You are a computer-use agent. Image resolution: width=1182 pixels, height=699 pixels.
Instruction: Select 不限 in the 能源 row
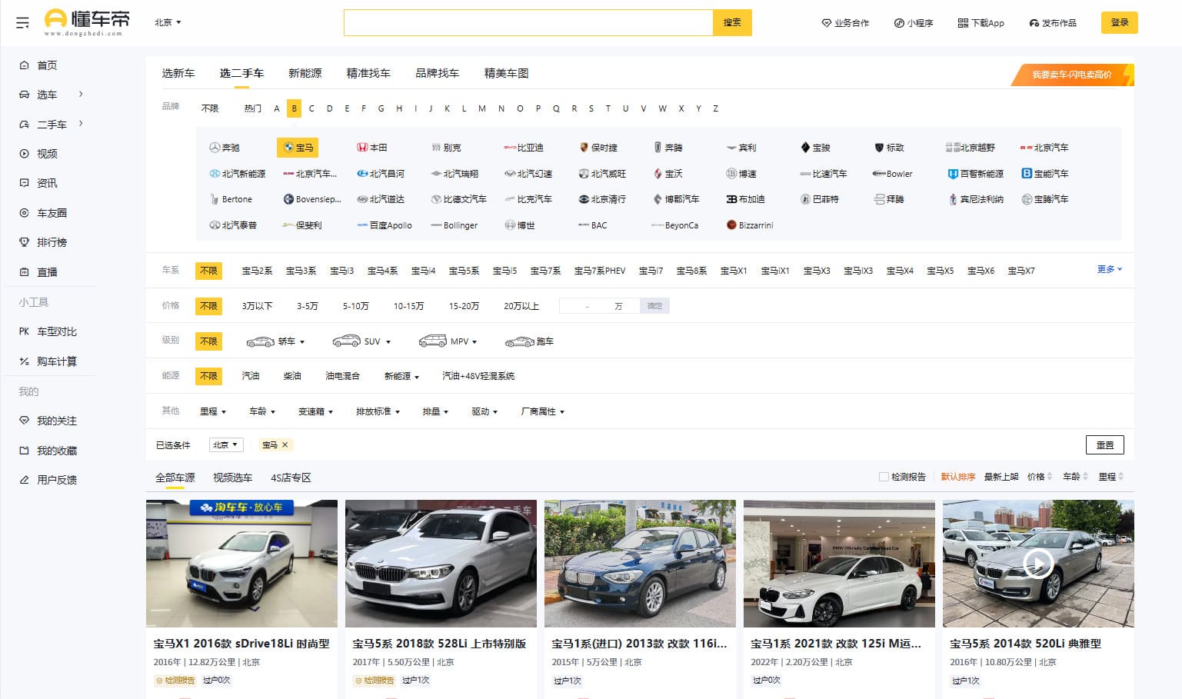click(208, 376)
